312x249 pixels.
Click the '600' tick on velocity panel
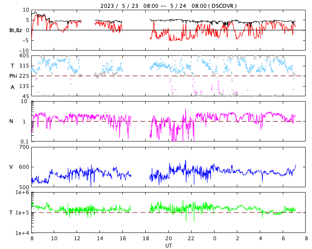click(24, 167)
